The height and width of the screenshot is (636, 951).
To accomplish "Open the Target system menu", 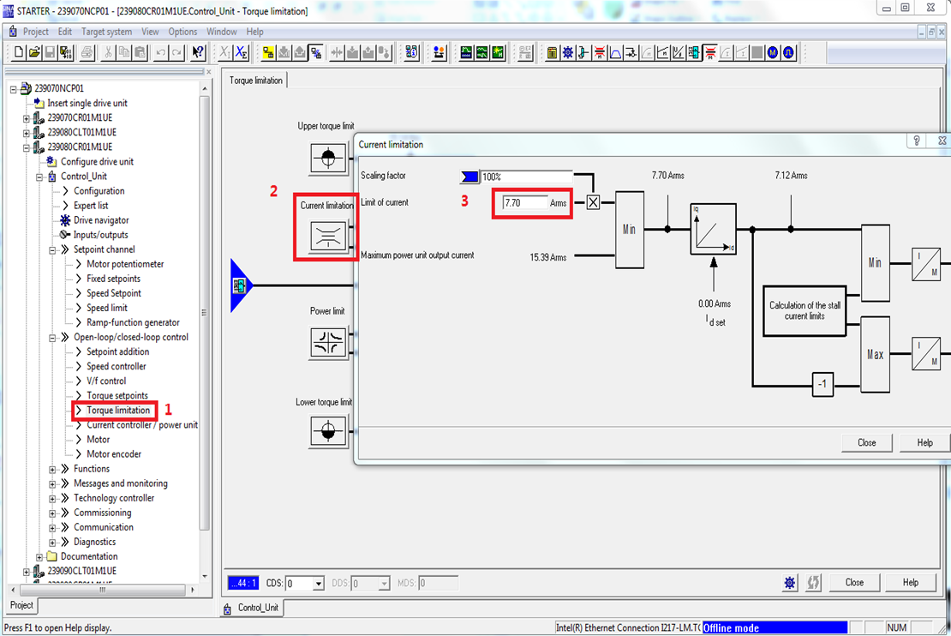I will point(106,32).
